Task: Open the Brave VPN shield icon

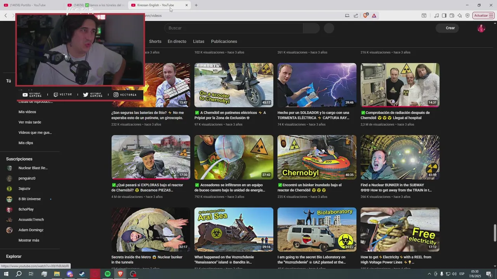Action: tap(467, 15)
